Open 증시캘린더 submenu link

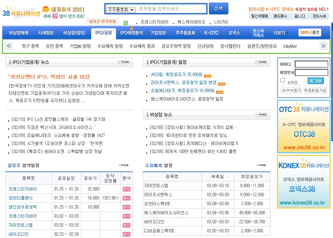(x=230, y=46)
